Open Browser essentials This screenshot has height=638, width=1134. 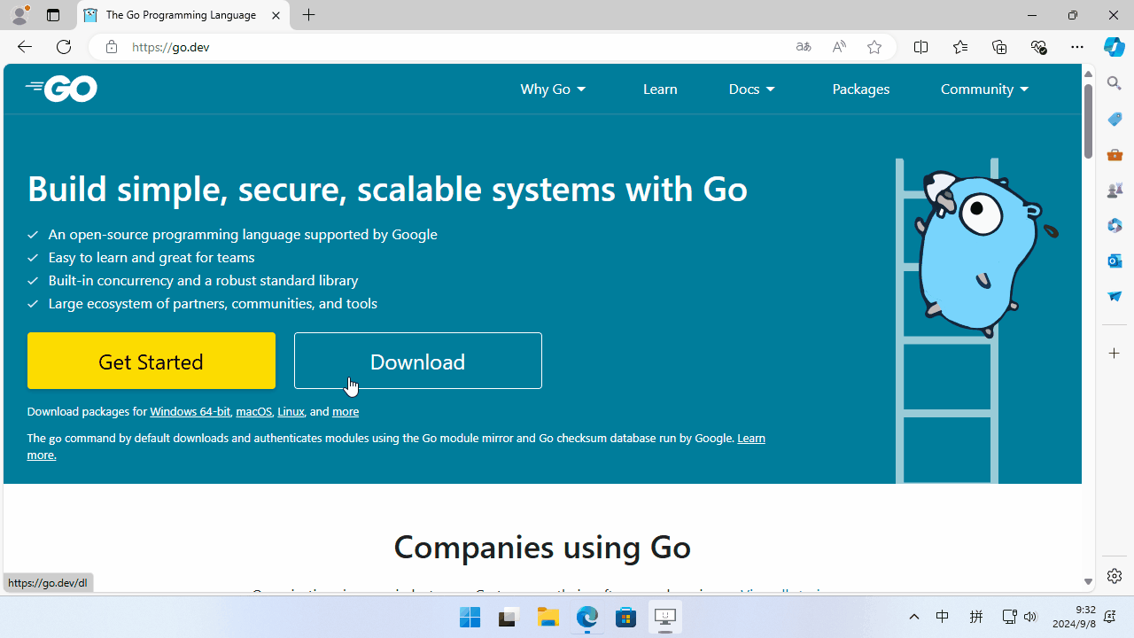click(x=1037, y=46)
